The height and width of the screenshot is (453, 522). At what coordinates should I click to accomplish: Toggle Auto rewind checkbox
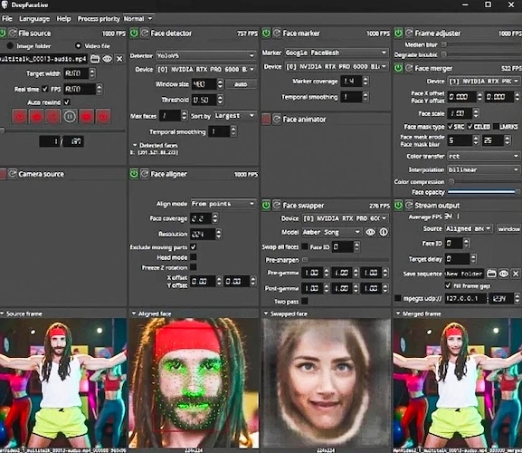tap(67, 102)
